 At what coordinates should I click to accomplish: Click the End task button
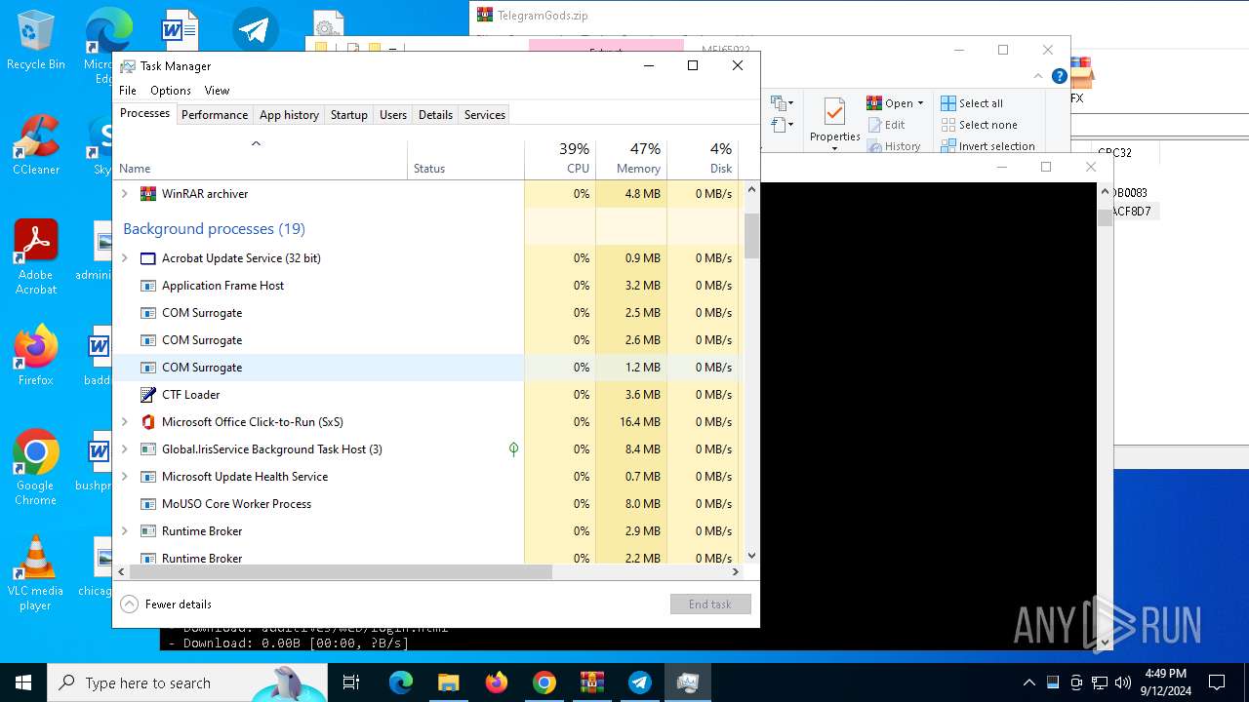click(x=710, y=604)
